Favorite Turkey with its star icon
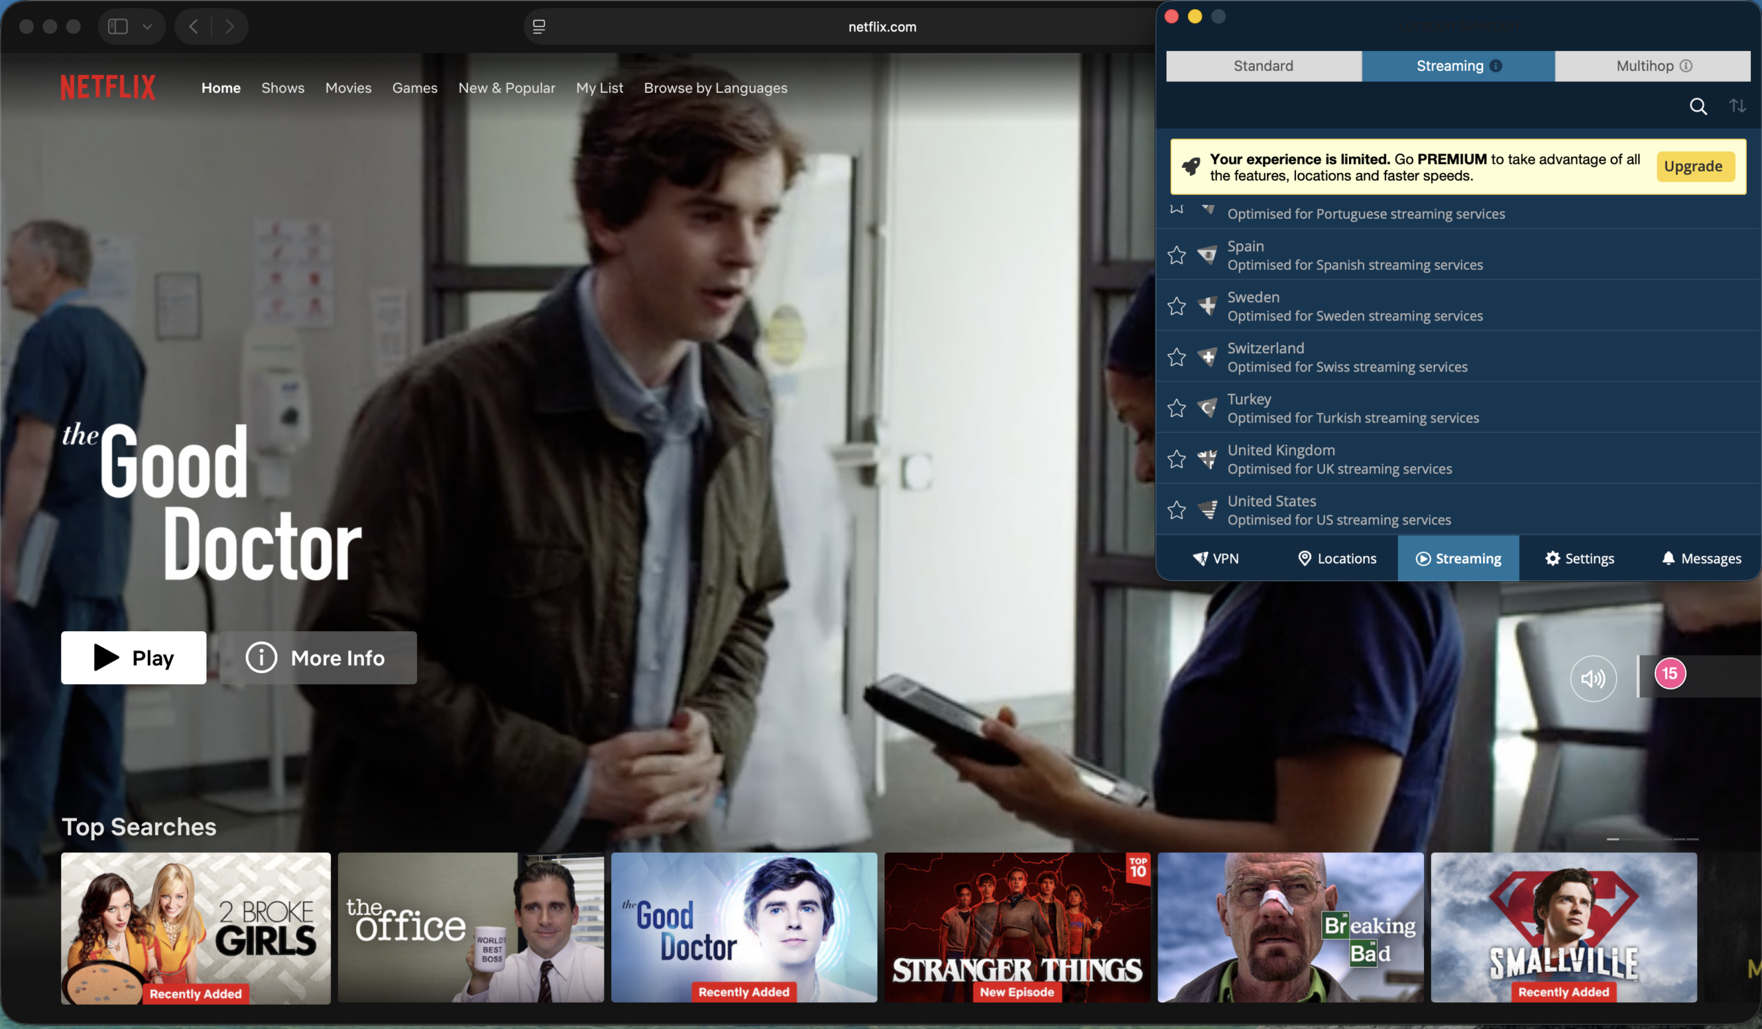 pyautogui.click(x=1177, y=408)
